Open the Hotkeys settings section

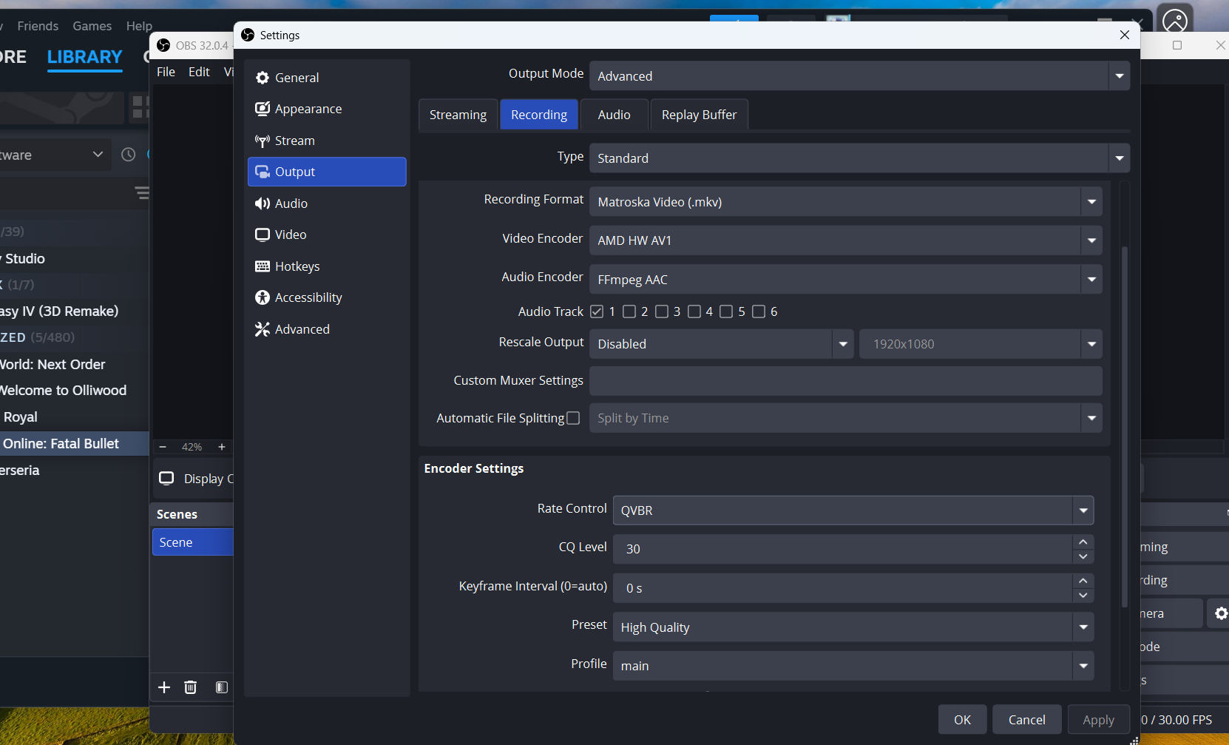[297, 266]
